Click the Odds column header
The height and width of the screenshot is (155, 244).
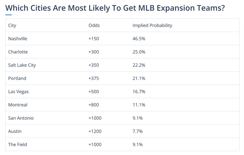pos(94,25)
